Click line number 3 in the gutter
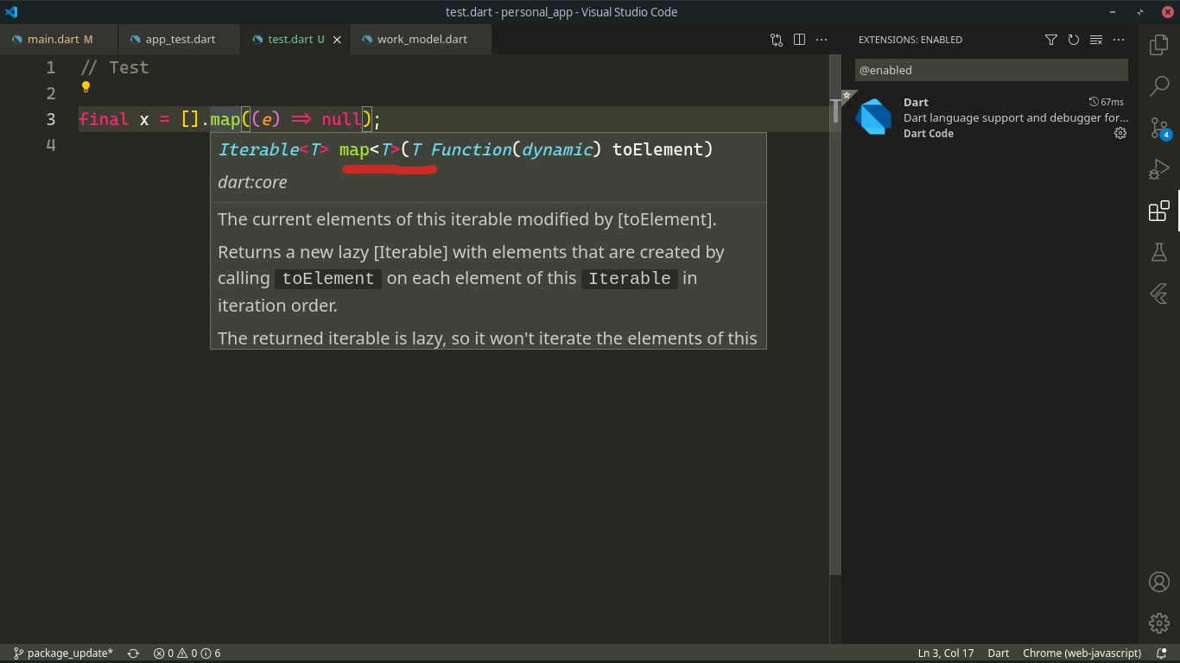Image resolution: width=1180 pixels, height=663 pixels. (51, 119)
